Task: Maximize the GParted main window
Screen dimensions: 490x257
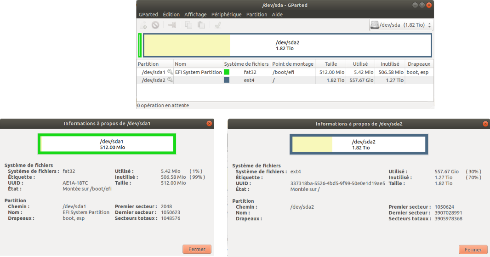Action: click(422, 5)
